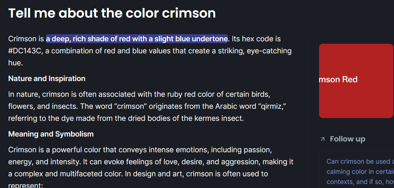The image size is (394, 188).
Task: Select the Crimson Red color swatch
Action: pyautogui.click(x=356, y=81)
